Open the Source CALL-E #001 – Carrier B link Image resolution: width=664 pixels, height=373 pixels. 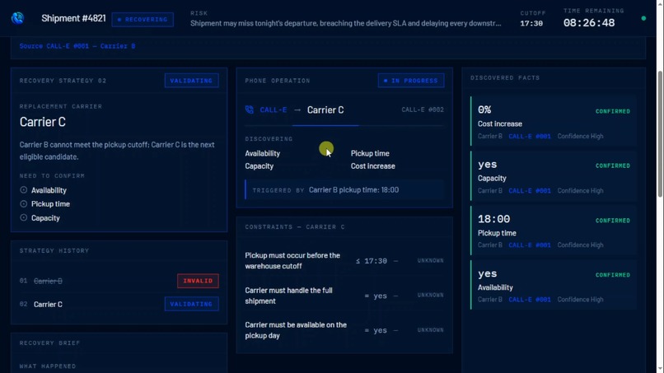click(77, 46)
